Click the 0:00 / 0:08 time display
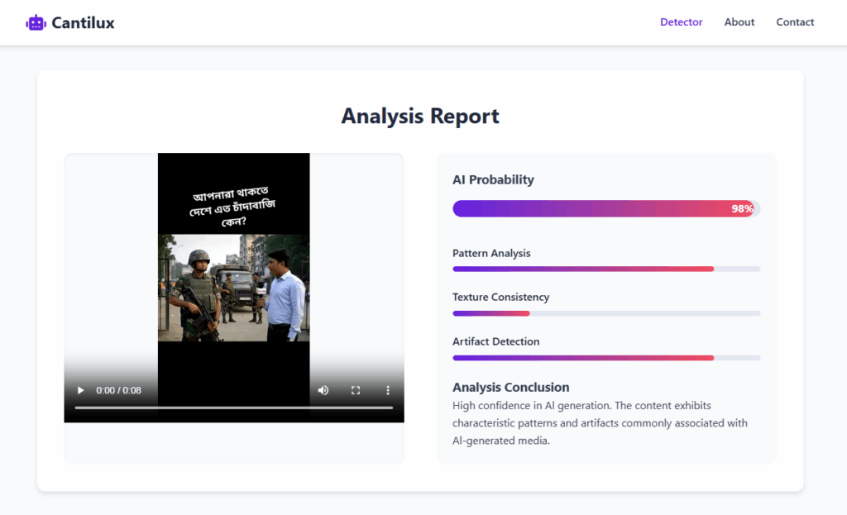 point(119,390)
